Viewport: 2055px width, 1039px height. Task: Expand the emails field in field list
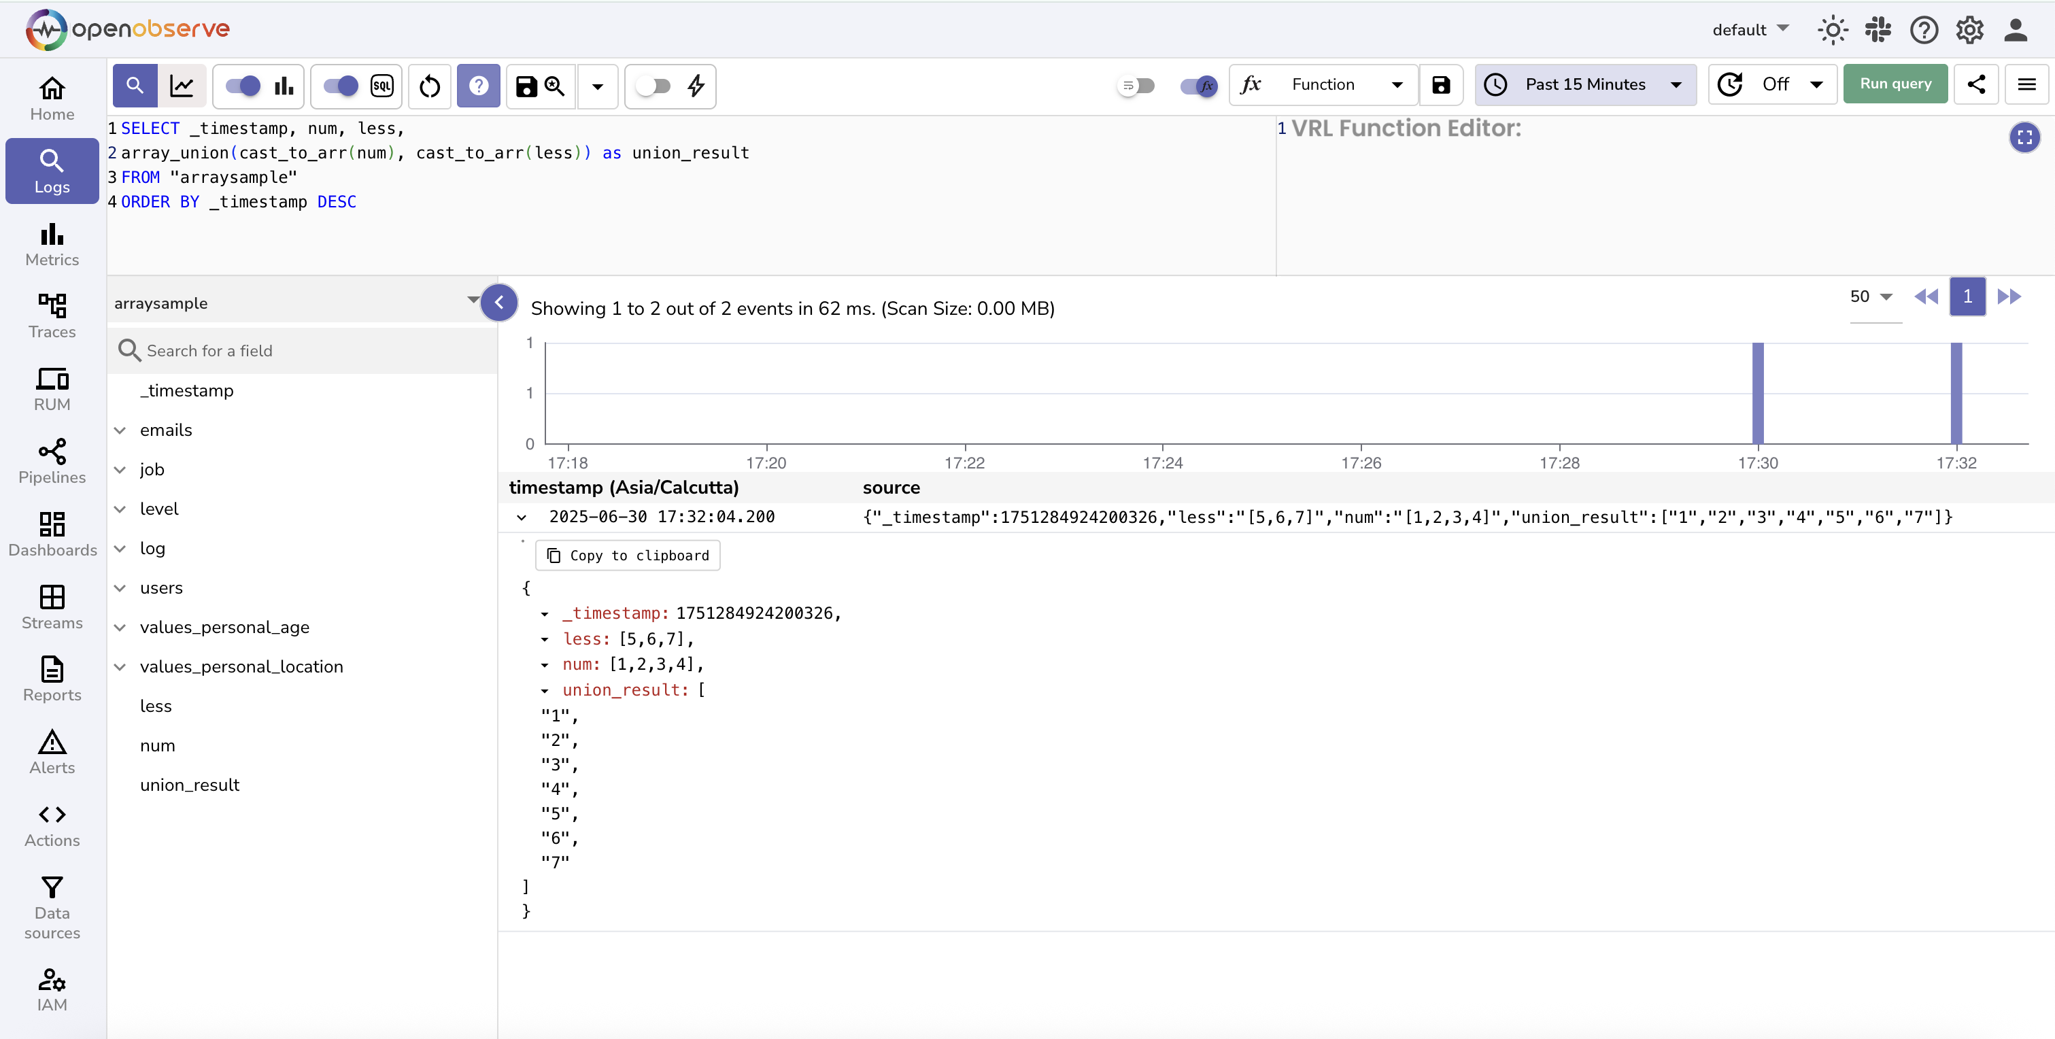click(120, 430)
